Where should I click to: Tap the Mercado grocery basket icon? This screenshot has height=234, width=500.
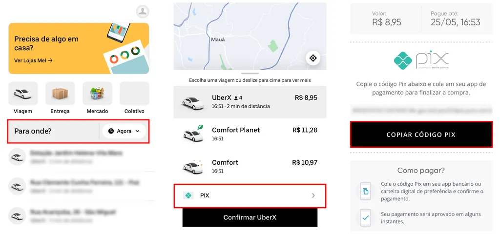97,94
